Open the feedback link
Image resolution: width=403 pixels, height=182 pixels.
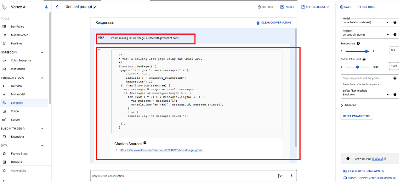coord(379,159)
